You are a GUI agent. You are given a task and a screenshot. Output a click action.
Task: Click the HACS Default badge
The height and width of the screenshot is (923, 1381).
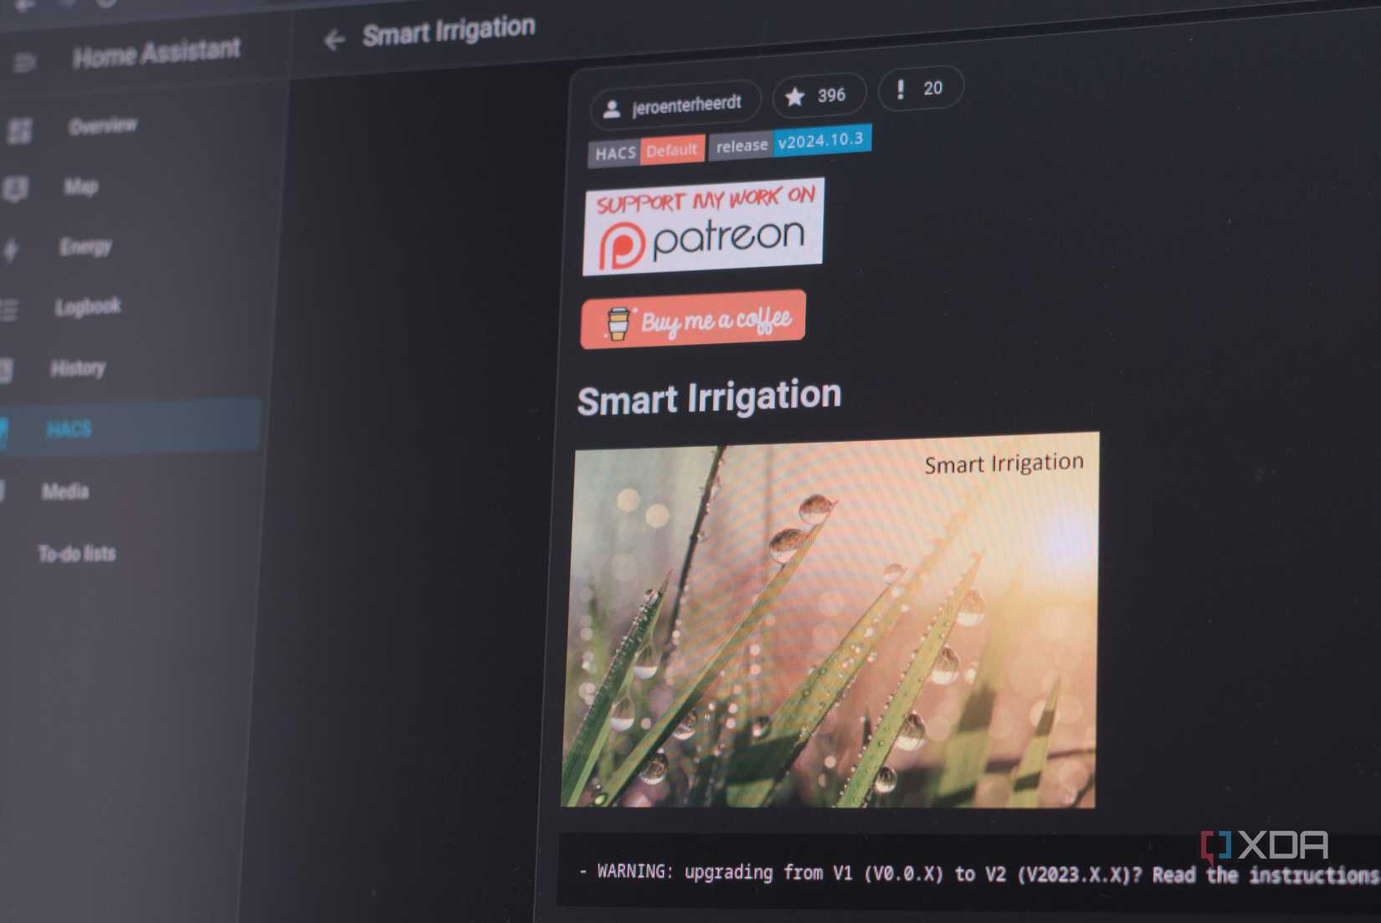644,151
